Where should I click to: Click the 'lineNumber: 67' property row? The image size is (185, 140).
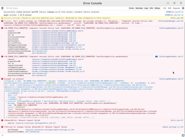click(x=14, y=99)
